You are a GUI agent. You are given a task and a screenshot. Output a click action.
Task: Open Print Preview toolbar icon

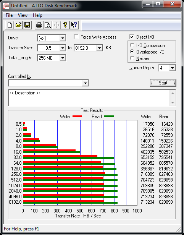pos(48,25)
